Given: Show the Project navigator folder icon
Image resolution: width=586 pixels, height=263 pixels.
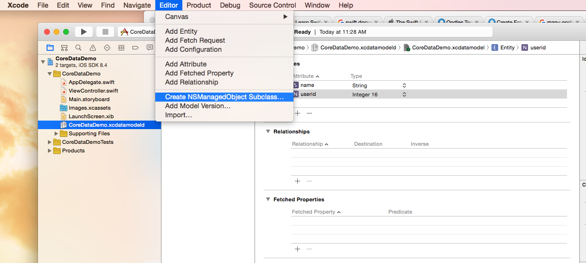Looking at the screenshot, I should [x=50, y=47].
